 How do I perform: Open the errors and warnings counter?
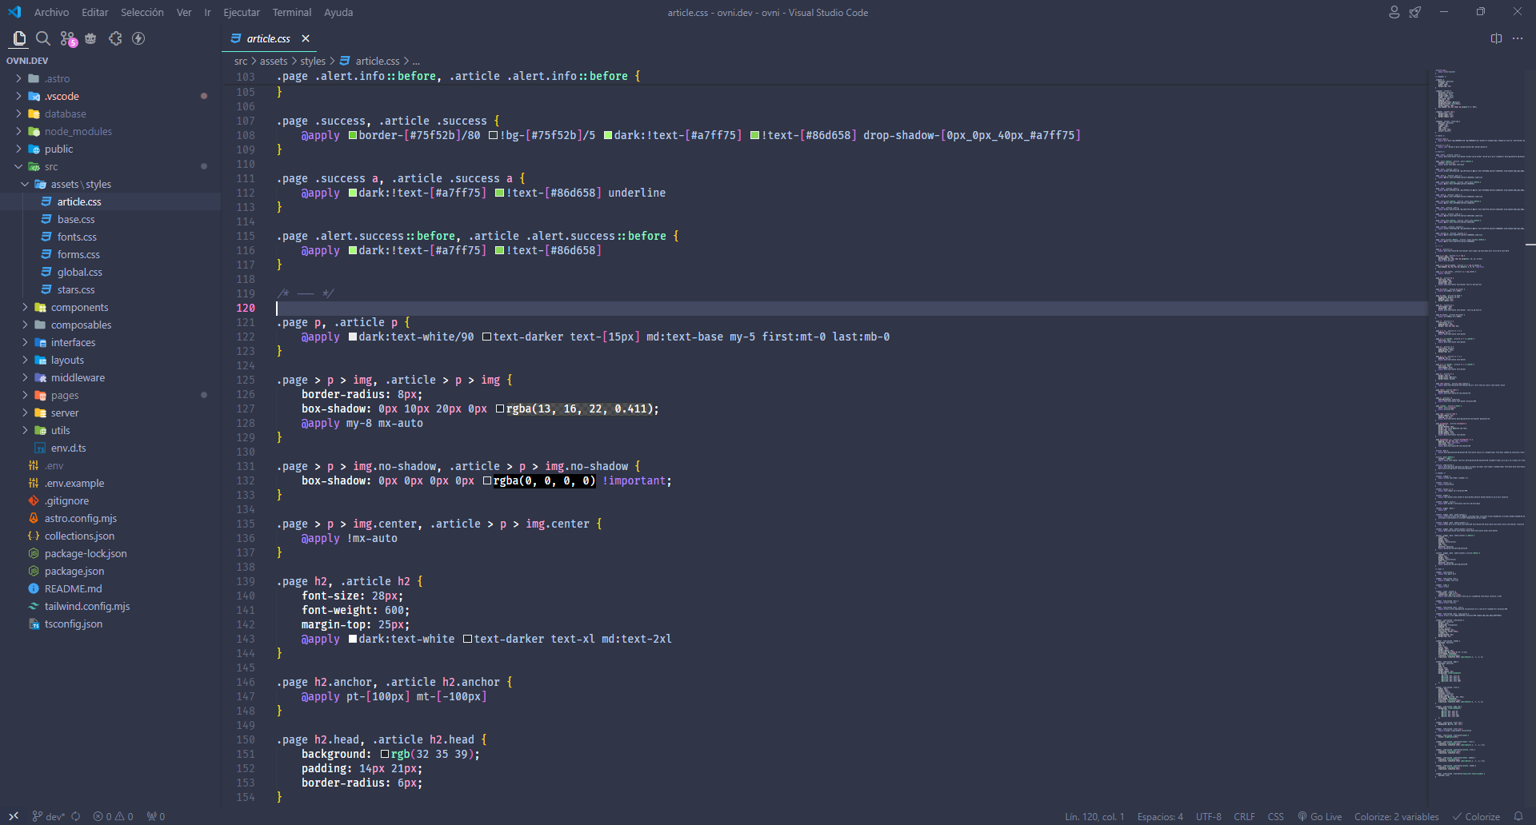tap(113, 816)
